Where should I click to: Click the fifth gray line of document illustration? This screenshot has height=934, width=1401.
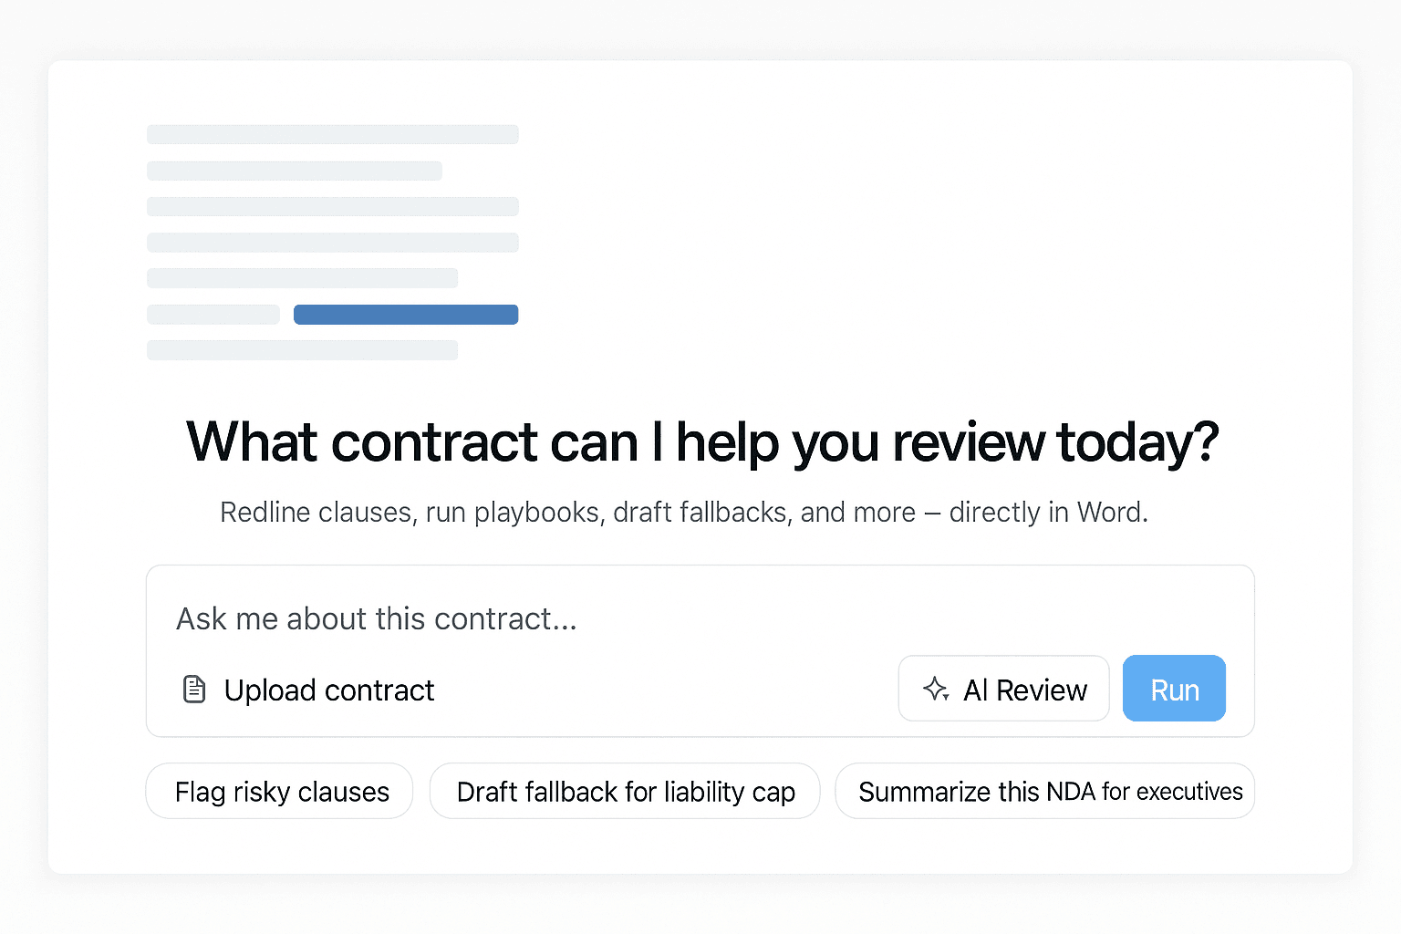302,278
